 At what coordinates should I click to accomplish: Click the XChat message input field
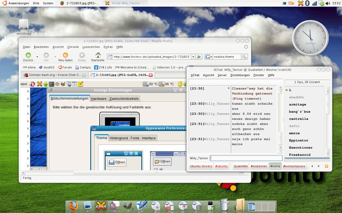pyautogui.click(x=246, y=158)
